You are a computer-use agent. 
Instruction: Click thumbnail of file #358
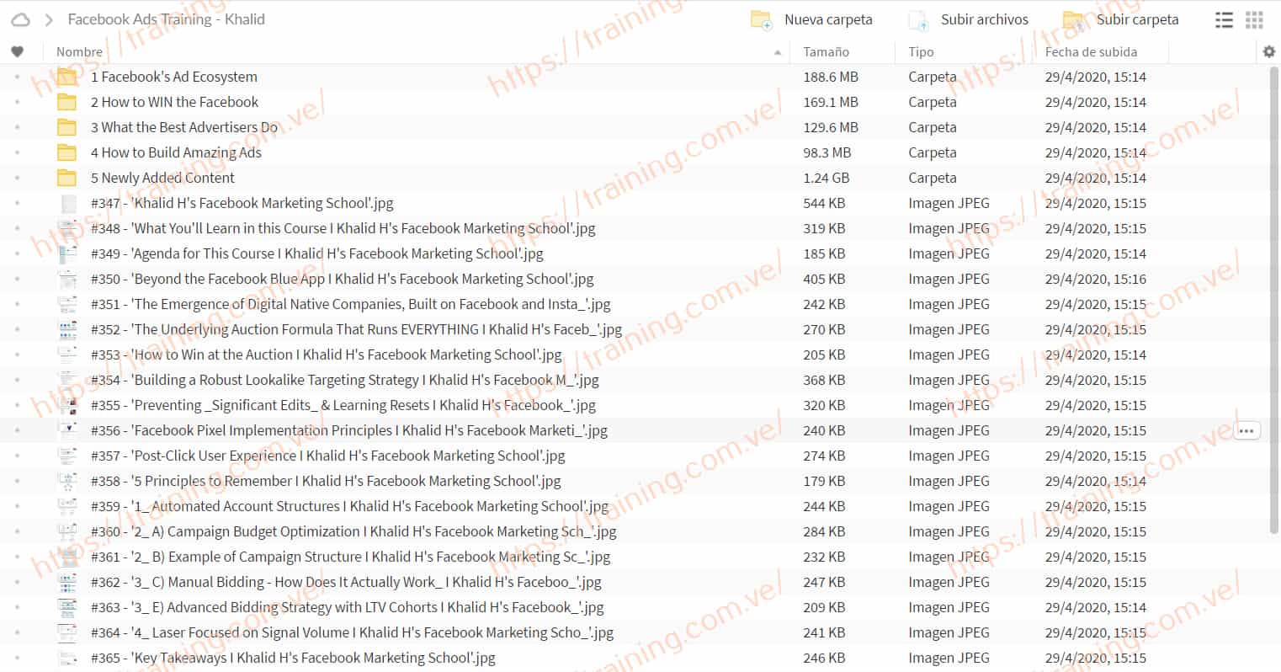[x=67, y=481]
